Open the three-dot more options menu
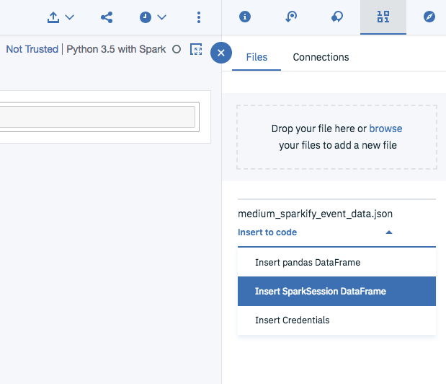446x384 pixels. click(199, 17)
